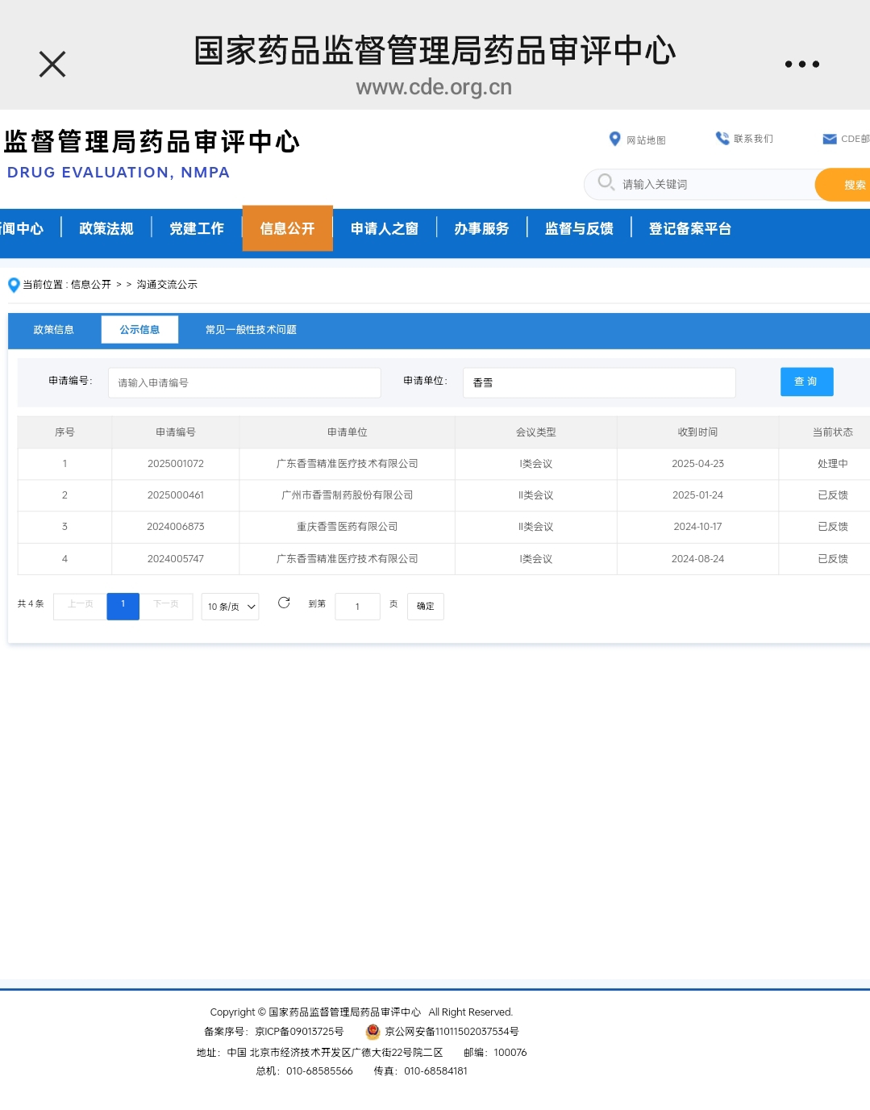Close the in-app browser with X icon
The image size is (870, 1110).
pyautogui.click(x=52, y=65)
